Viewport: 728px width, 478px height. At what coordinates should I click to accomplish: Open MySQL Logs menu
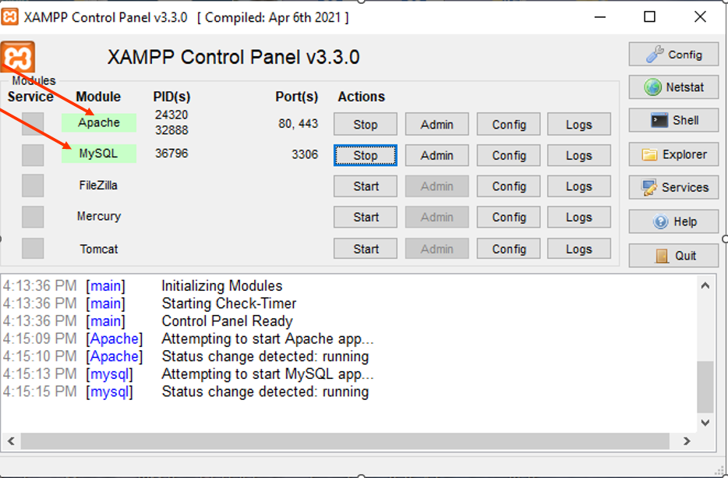click(579, 155)
